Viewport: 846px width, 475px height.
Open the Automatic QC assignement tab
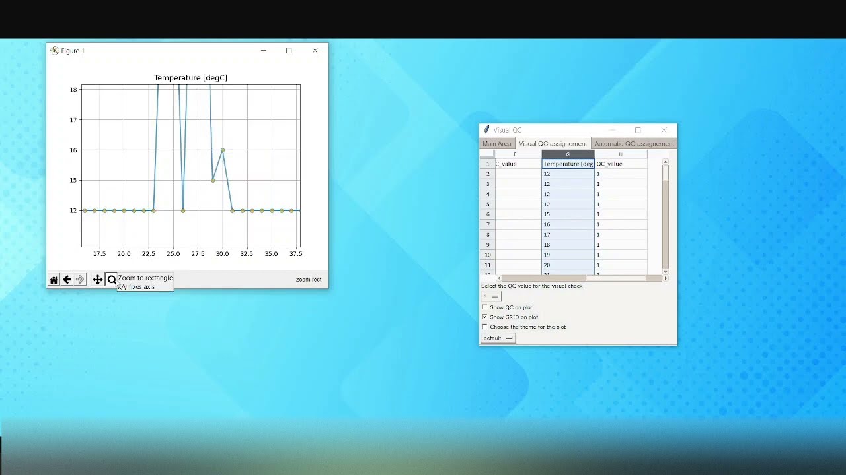(634, 144)
